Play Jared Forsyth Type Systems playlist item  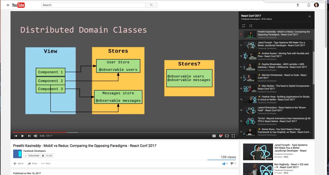pos(276,45)
